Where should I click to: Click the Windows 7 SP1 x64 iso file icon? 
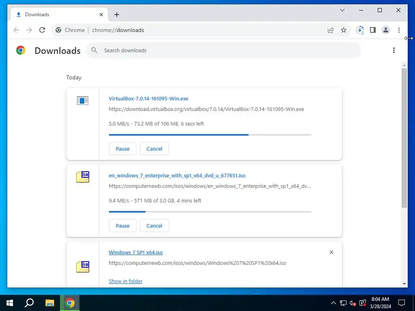click(x=83, y=266)
